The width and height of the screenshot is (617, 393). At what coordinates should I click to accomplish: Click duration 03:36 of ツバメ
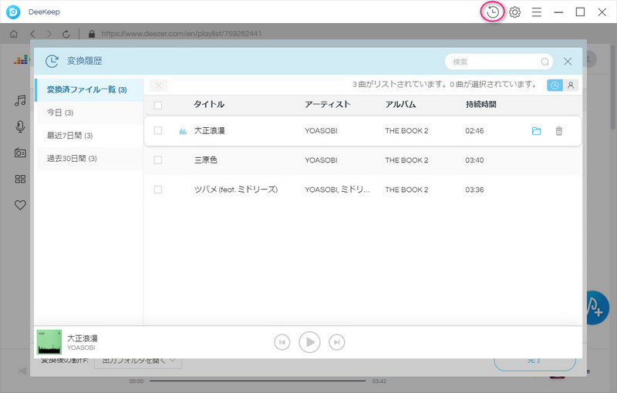point(474,190)
